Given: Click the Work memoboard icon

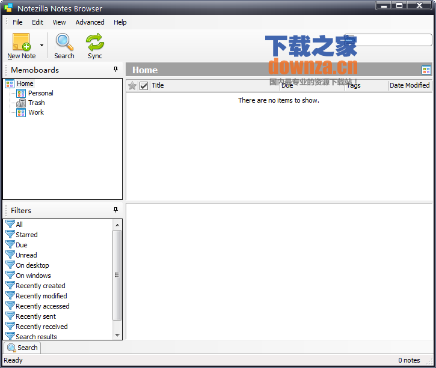Looking at the screenshot, I should (x=21, y=113).
